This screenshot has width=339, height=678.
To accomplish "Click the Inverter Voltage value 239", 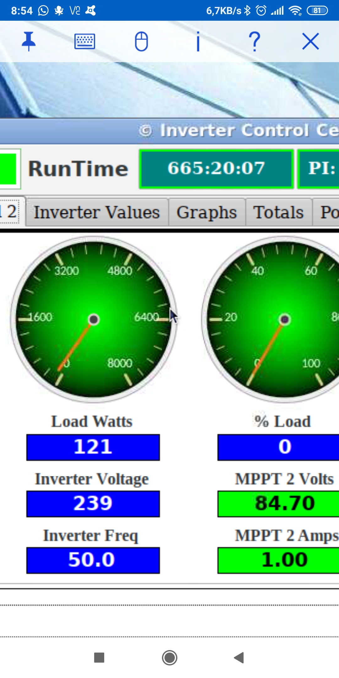I will pos(93,504).
